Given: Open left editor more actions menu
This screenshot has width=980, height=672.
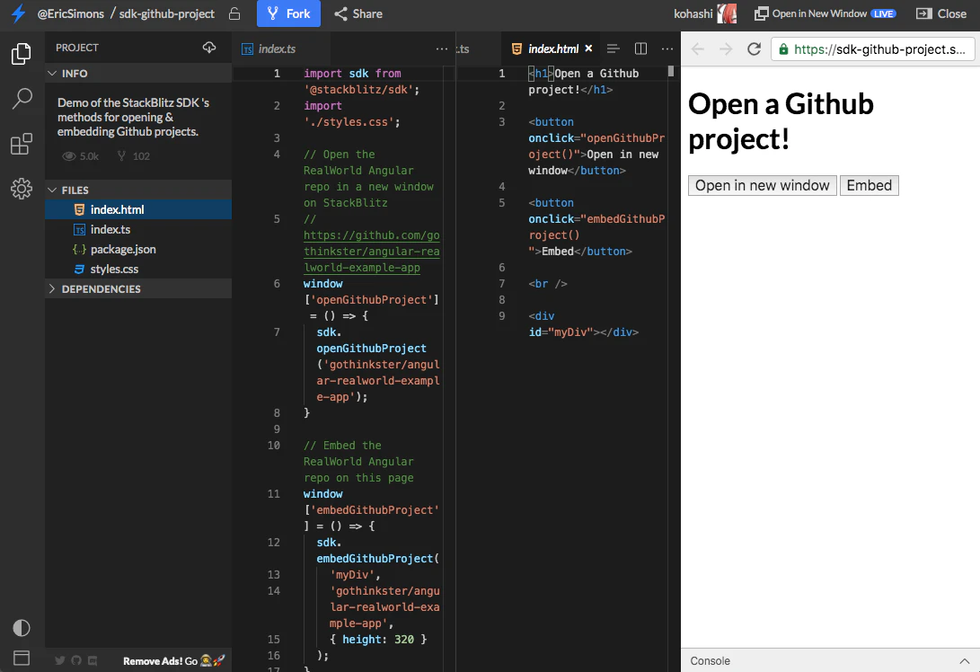Looking at the screenshot, I should (441, 49).
